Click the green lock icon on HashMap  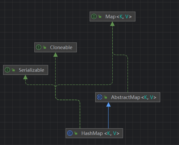point(76,133)
